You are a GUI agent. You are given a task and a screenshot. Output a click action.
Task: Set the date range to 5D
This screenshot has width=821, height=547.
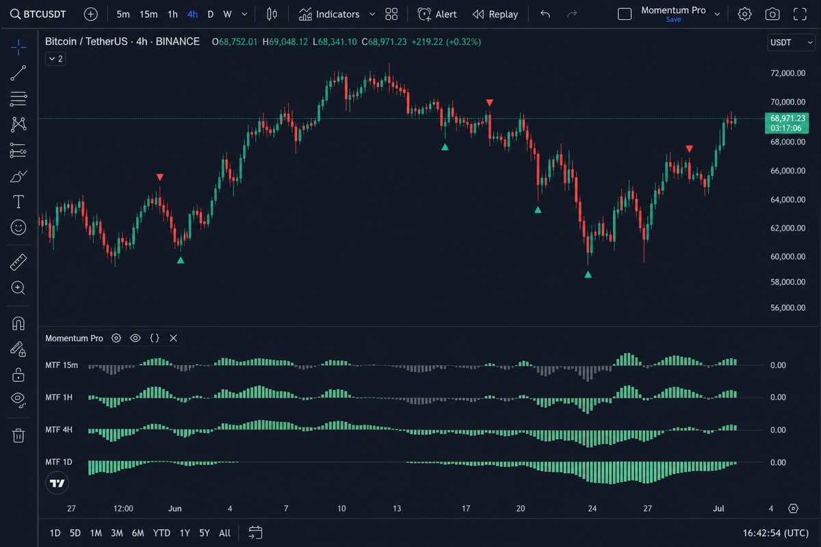click(75, 533)
